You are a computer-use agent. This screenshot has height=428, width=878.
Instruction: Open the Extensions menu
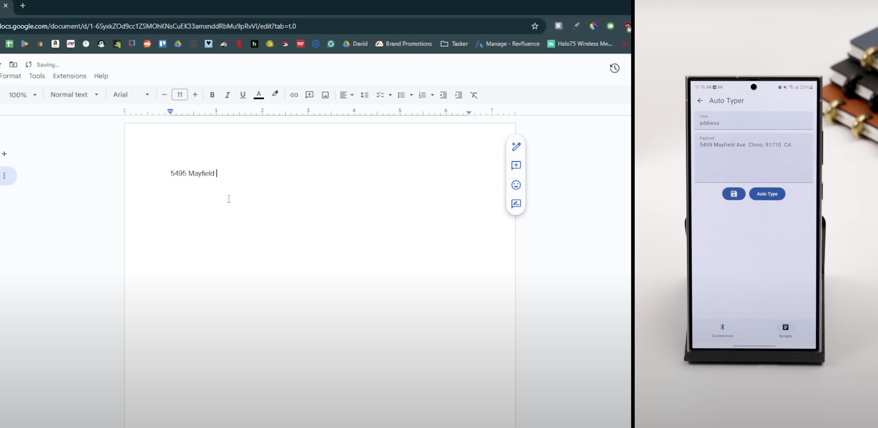(x=69, y=76)
